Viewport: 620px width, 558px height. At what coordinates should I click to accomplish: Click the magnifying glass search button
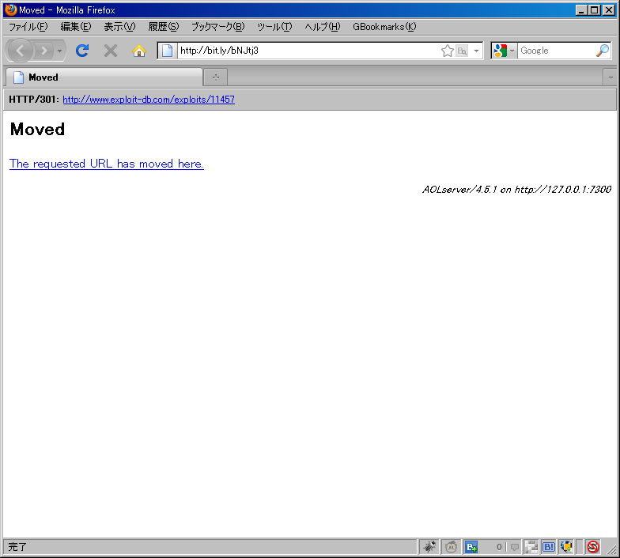click(x=603, y=51)
